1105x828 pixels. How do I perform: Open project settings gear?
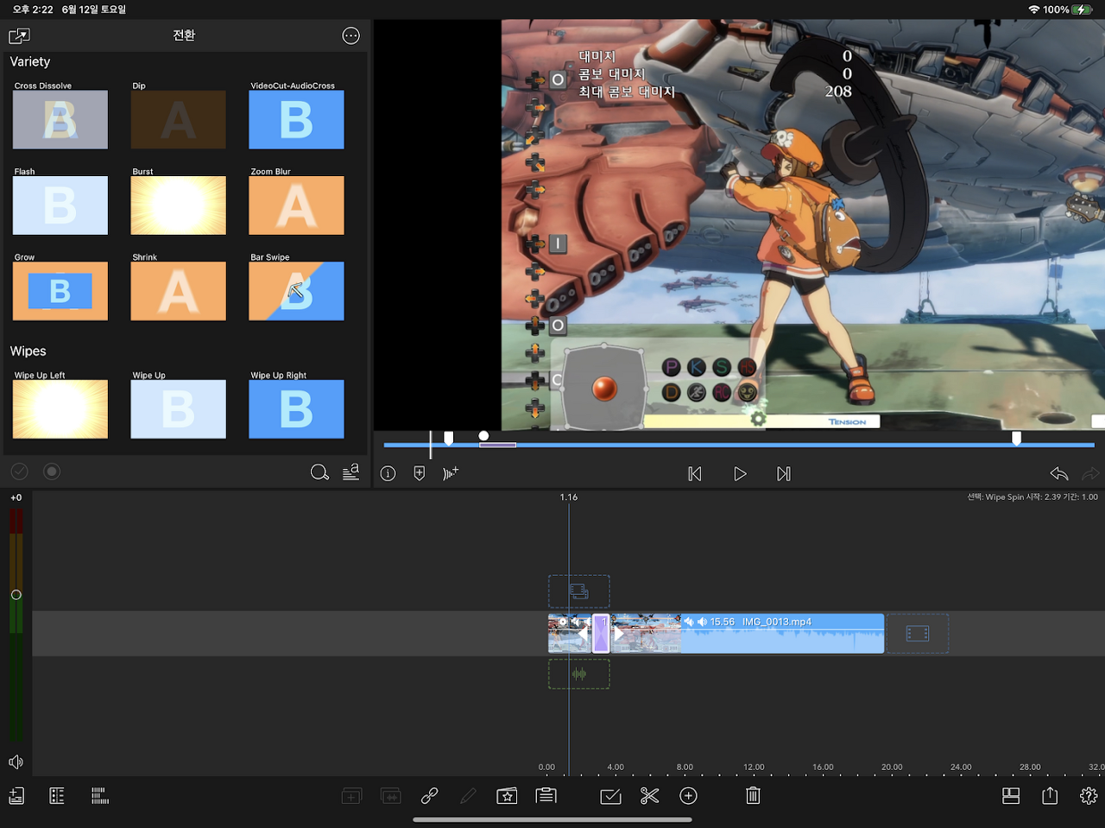[1089, 796]
